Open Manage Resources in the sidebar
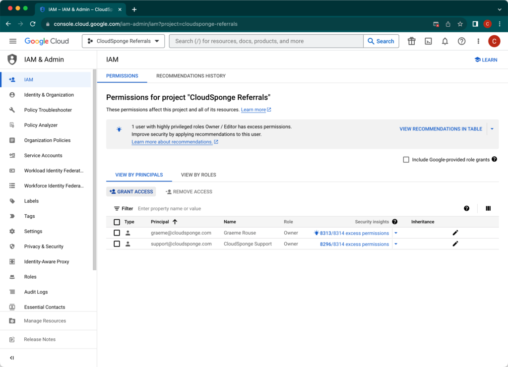Viewport: 508px width, 367px height. (x=45, y=321)
